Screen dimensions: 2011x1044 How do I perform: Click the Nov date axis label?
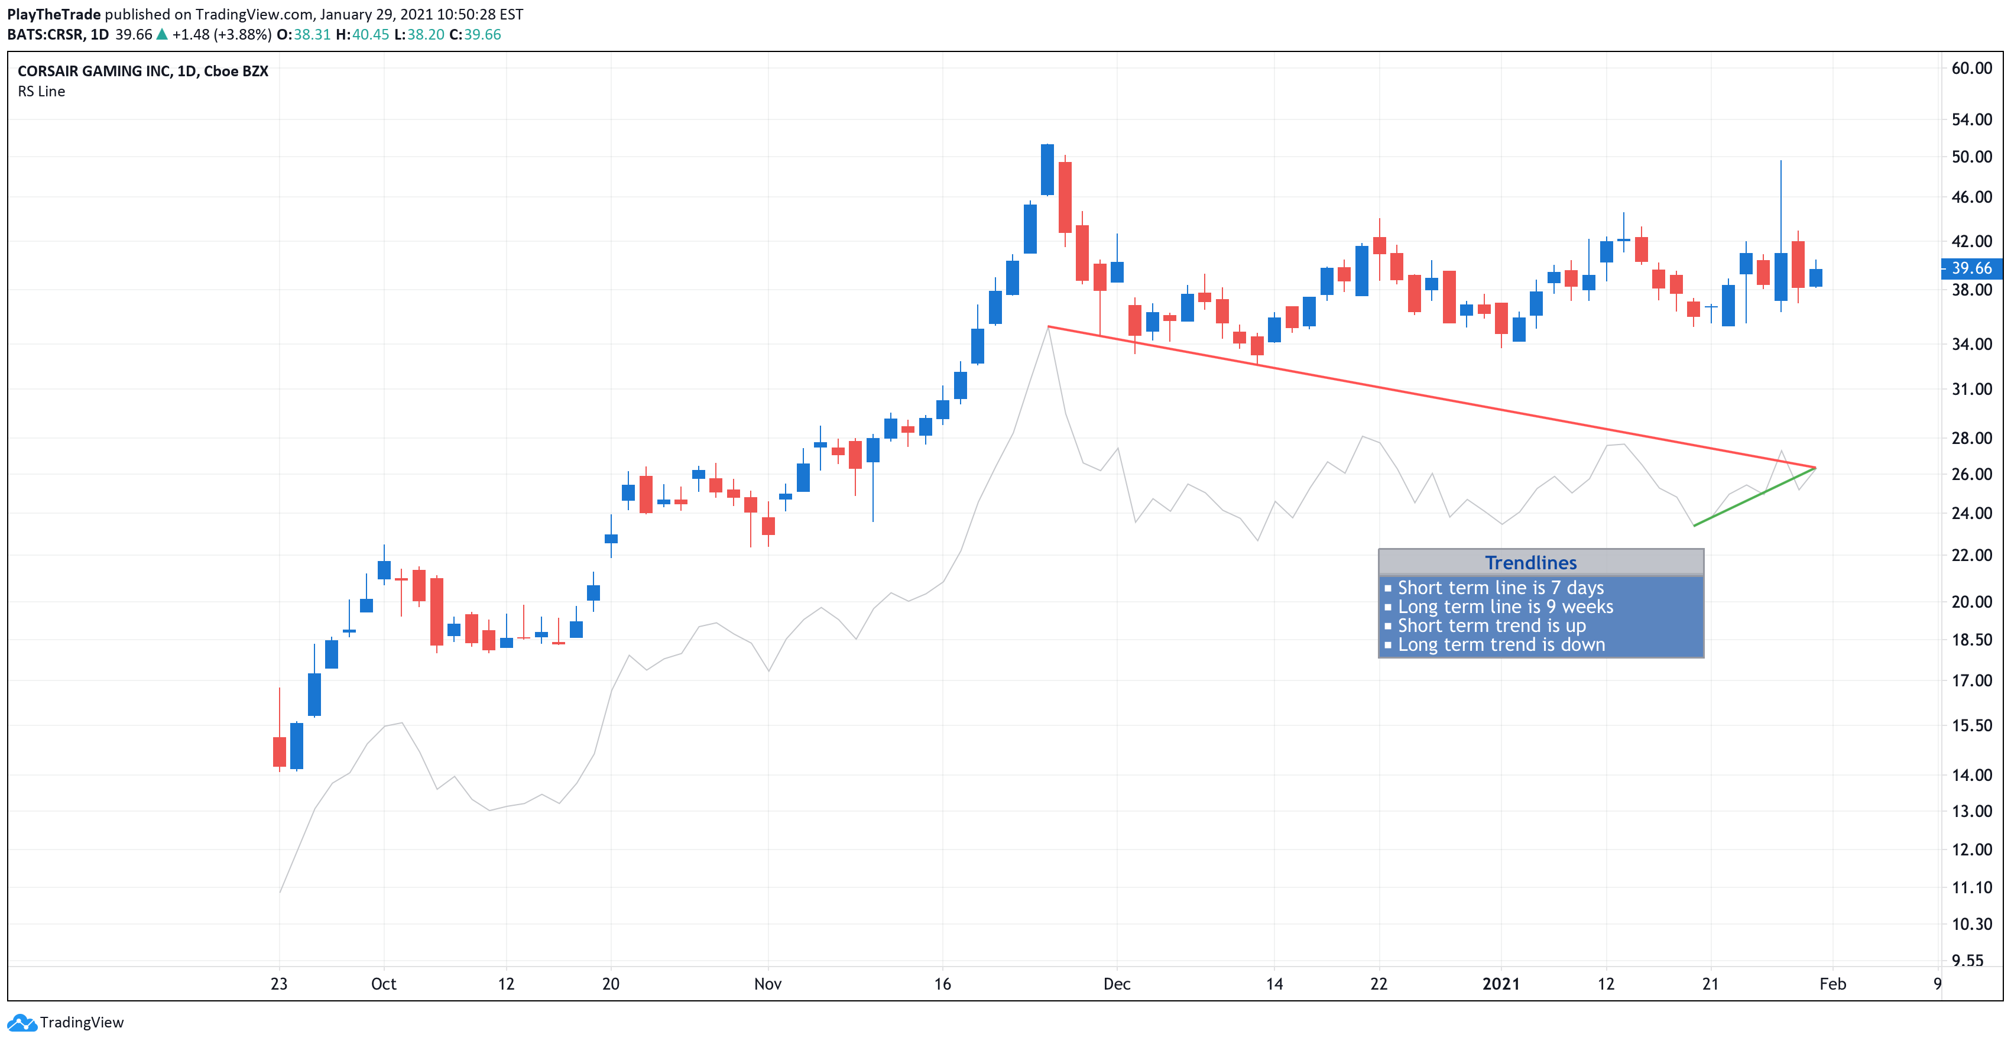767,984
